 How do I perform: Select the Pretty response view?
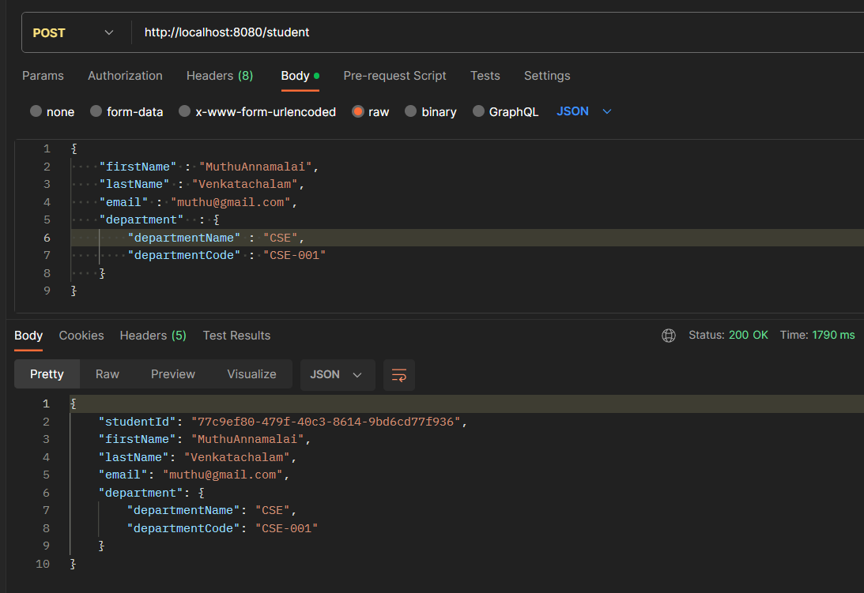(47, 374)
